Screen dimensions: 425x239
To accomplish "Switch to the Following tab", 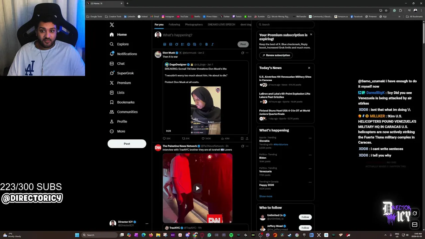I will click(174, 25).
